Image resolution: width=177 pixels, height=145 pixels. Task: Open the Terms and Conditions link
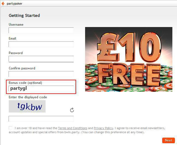point(73,128)
